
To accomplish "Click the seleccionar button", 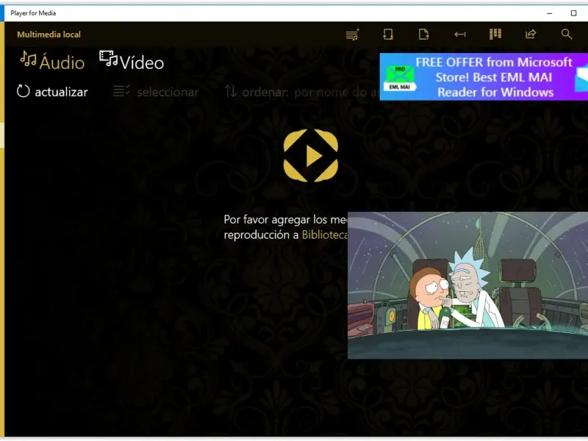I will click(x=156, y=91).
